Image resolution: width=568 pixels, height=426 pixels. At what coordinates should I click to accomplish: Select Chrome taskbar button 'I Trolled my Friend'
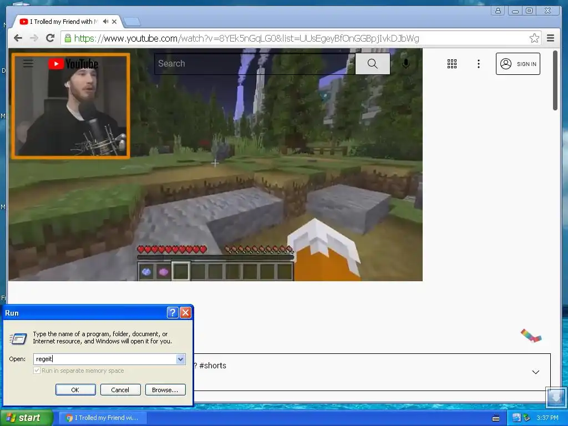103,418
